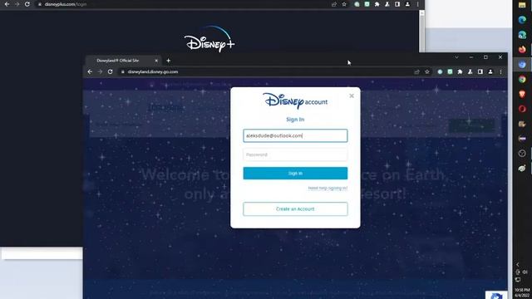Screen dimensions: 532x299
Task: Open Extensions puzzle menu in the Disney+ window
Action: click(377, 4)
